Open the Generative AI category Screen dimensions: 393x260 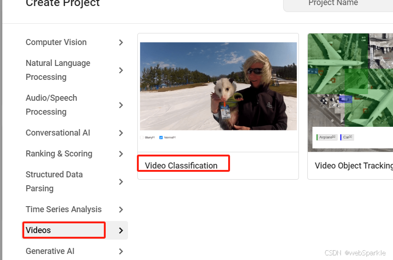pyautogui.click(x=50, y=251)
